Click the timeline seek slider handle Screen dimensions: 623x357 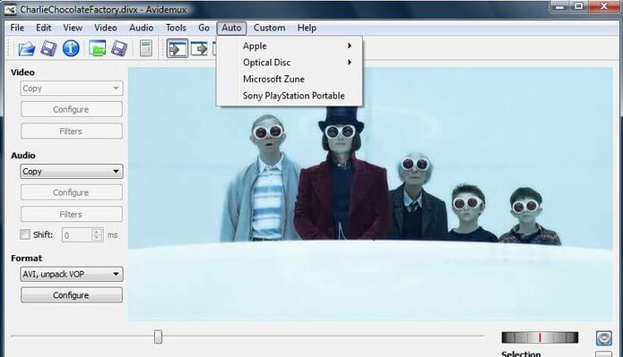[158, 336]
